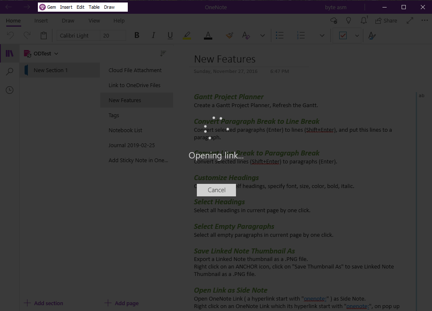Click the lightbulb Tell Me icon
This screenshot has height=311, width=432.
tap(348, 21)
